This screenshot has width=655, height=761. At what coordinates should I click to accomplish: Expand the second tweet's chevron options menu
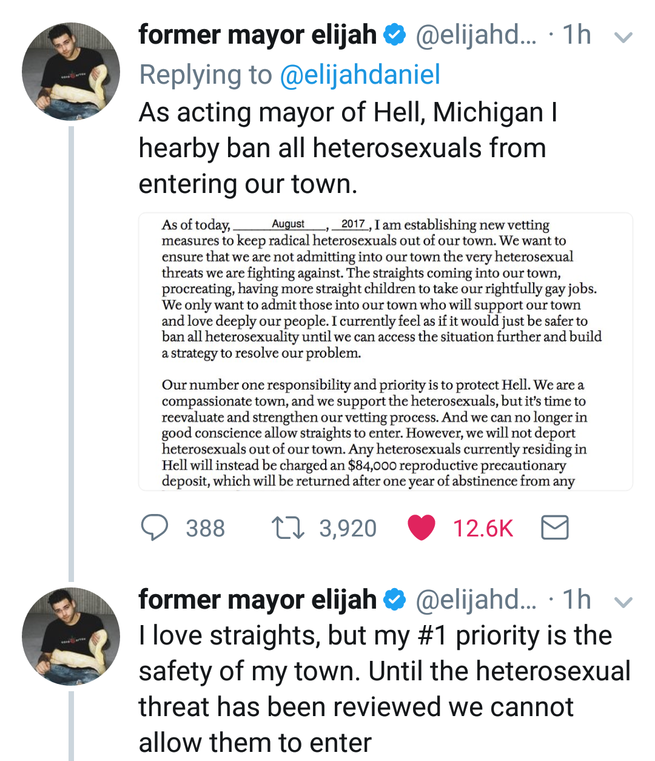[623, 602]
